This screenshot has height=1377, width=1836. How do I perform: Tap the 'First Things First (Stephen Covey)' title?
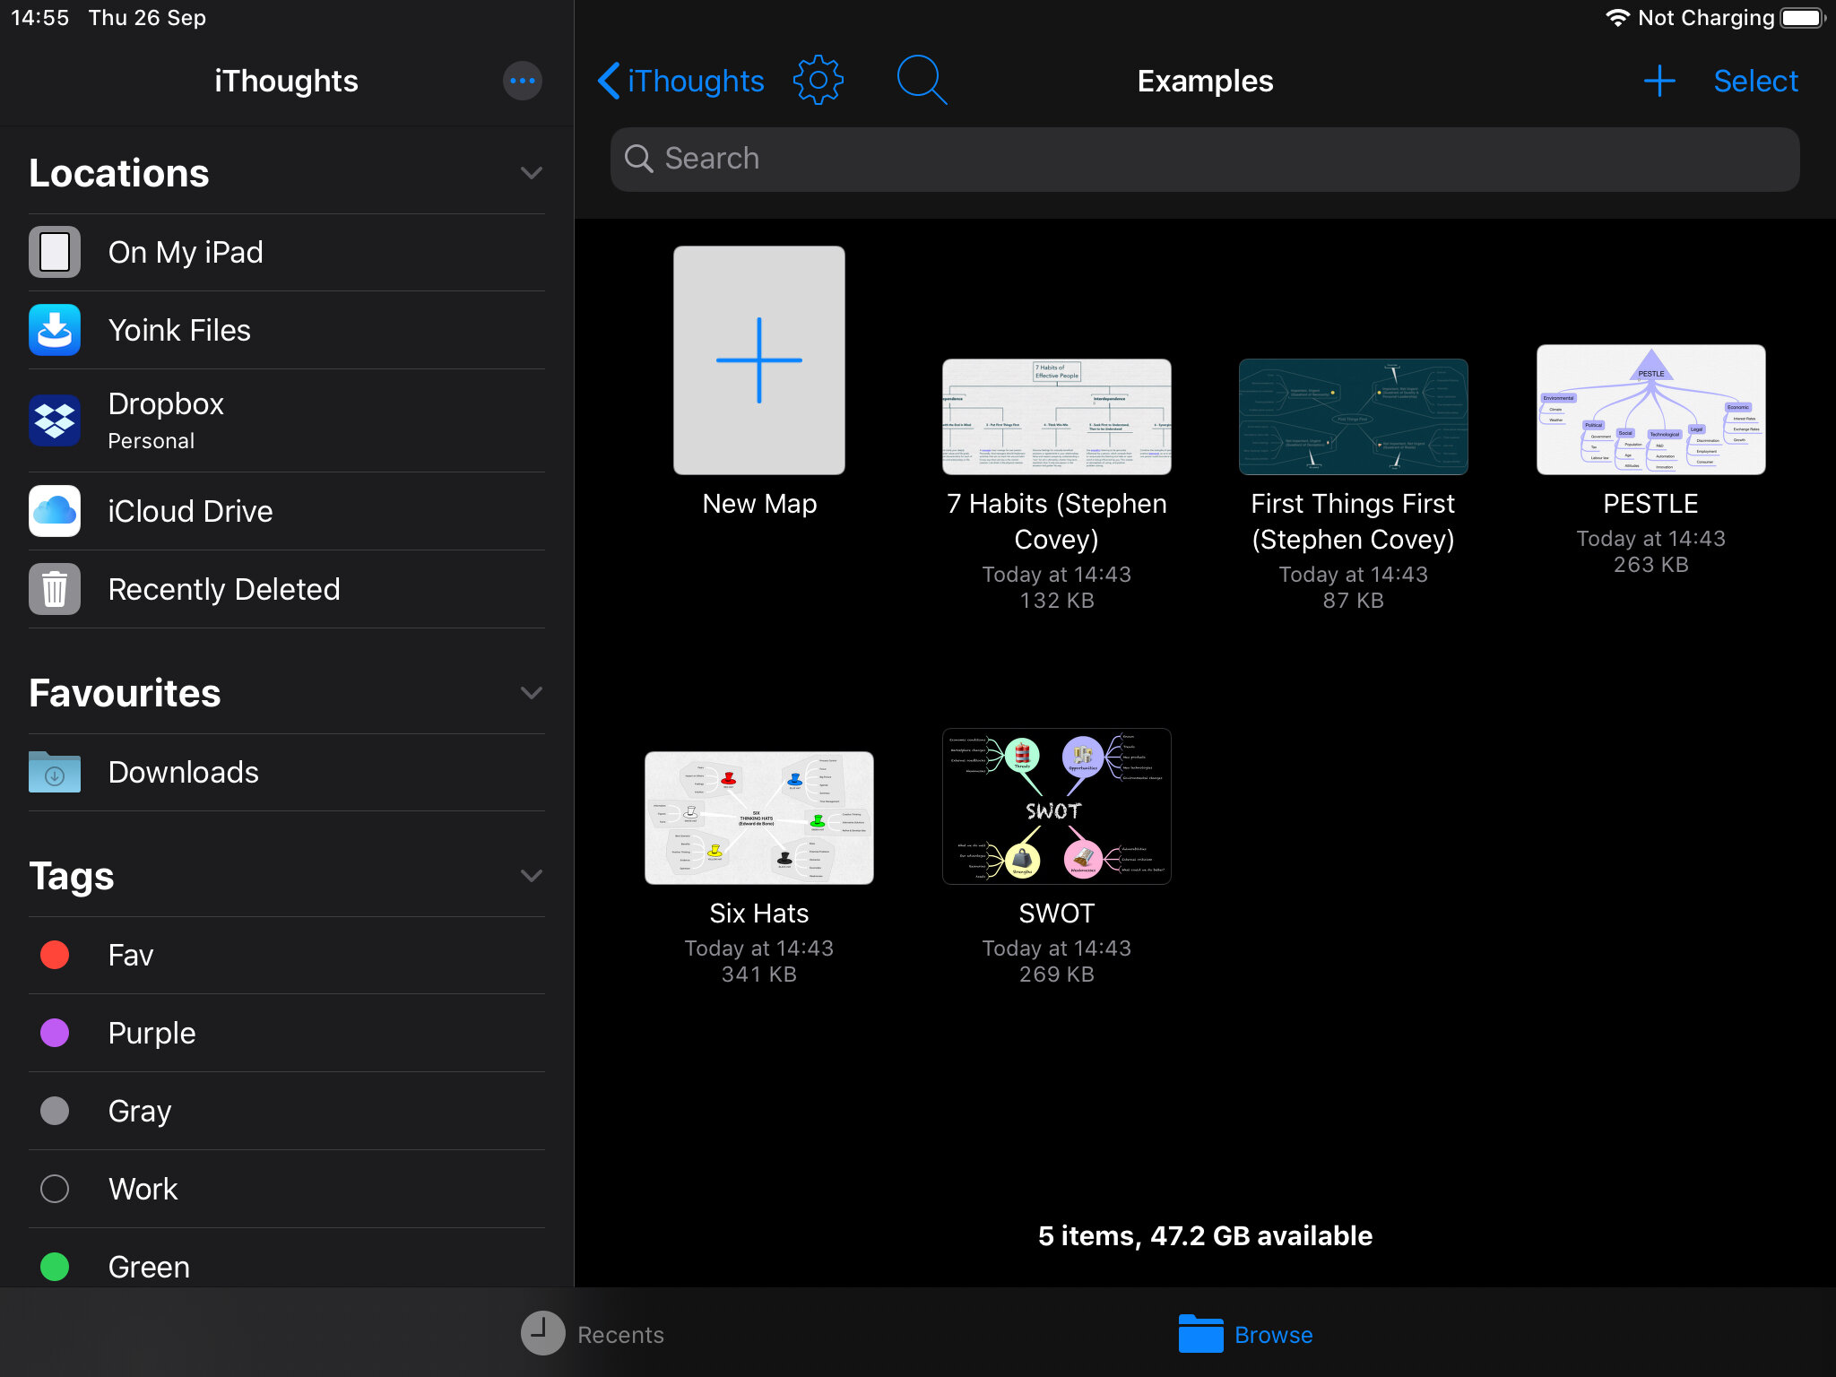pyautogui.click(x=1353, y=522)
